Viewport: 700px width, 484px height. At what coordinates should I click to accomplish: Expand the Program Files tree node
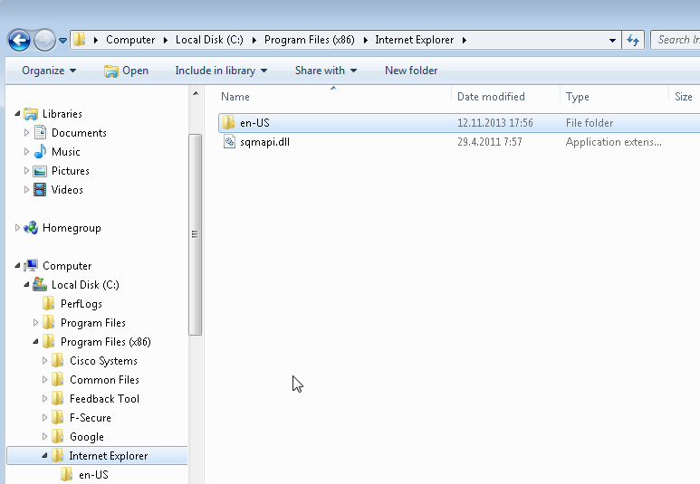tap(35, 323)
